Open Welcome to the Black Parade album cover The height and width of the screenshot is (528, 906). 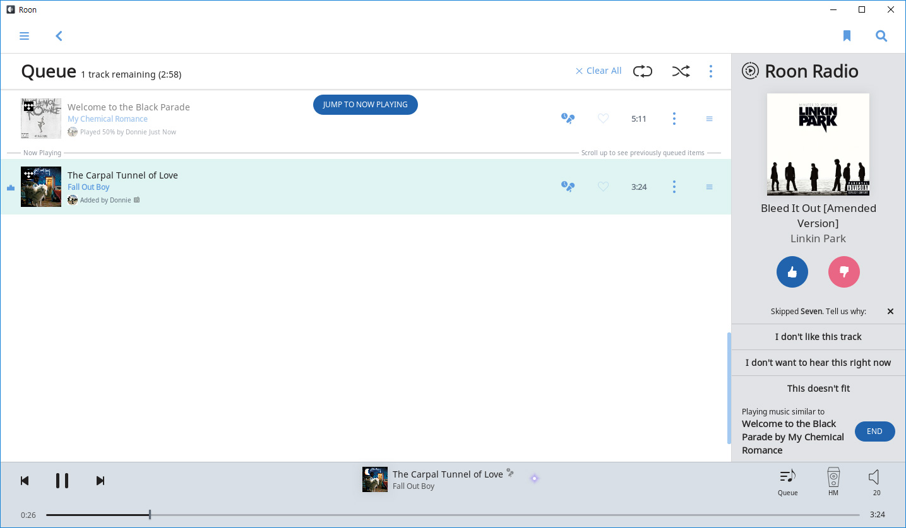(x=41, y=118)
